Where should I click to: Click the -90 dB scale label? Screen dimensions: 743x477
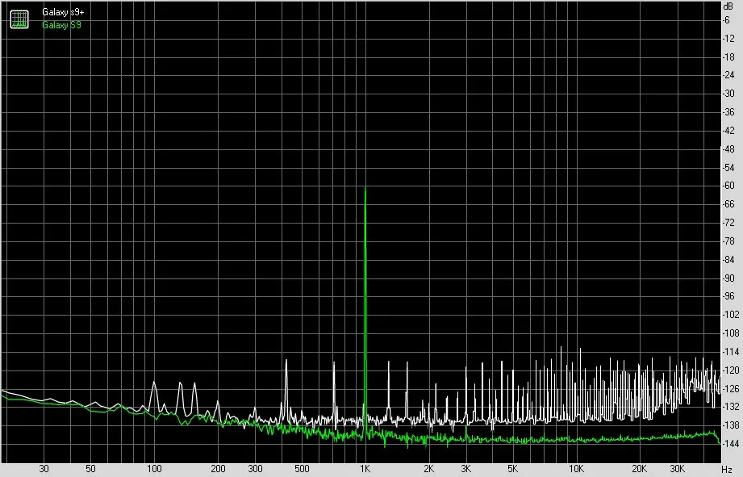click(728, 278)
